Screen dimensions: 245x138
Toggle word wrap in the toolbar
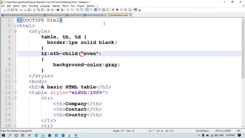click(87, 10)
